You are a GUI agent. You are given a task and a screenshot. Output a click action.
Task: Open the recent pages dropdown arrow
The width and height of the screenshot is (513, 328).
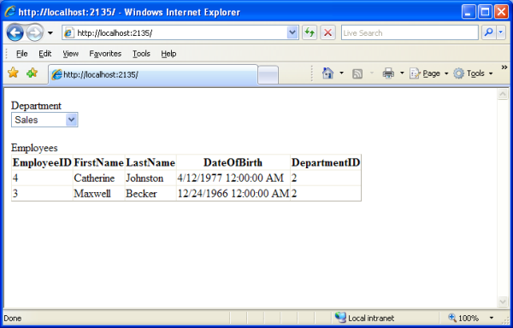pyautogui.click(x=50, y=33)
